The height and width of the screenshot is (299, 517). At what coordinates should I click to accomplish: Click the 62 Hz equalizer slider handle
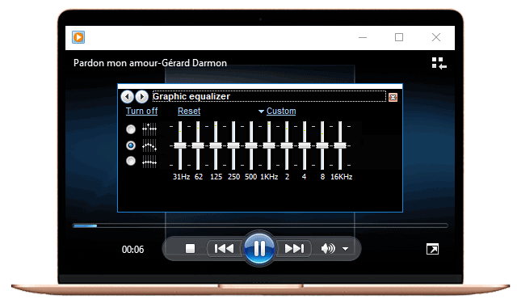coord(198,145)
